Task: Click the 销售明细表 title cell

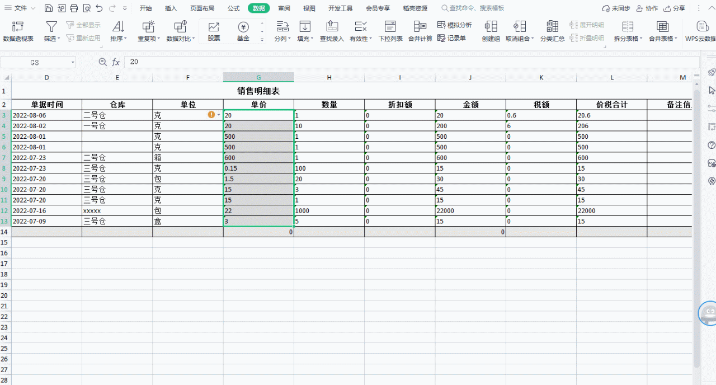Action: (x=258, y=91)
